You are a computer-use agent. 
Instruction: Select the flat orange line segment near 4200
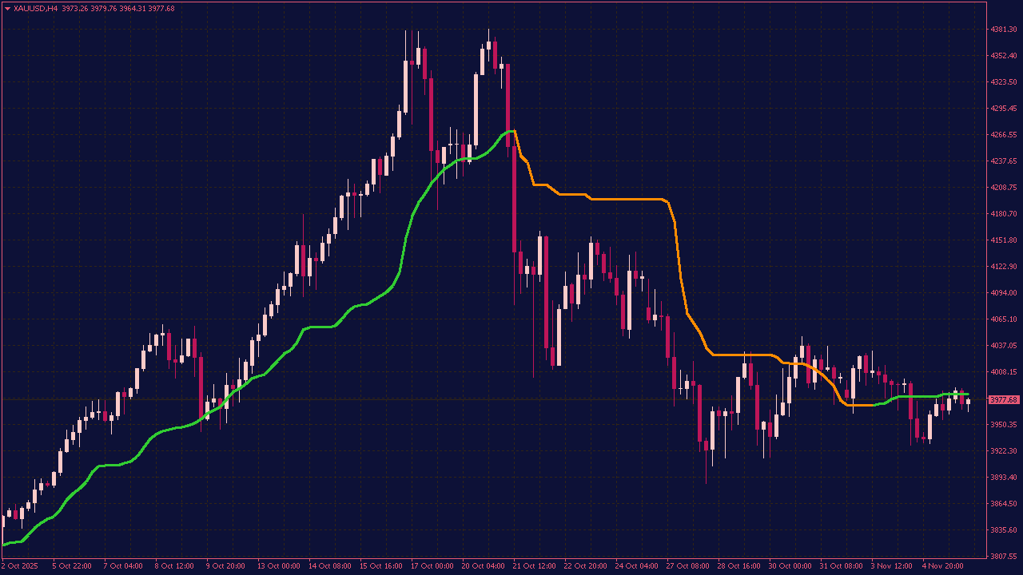click(x=627, y=199)
